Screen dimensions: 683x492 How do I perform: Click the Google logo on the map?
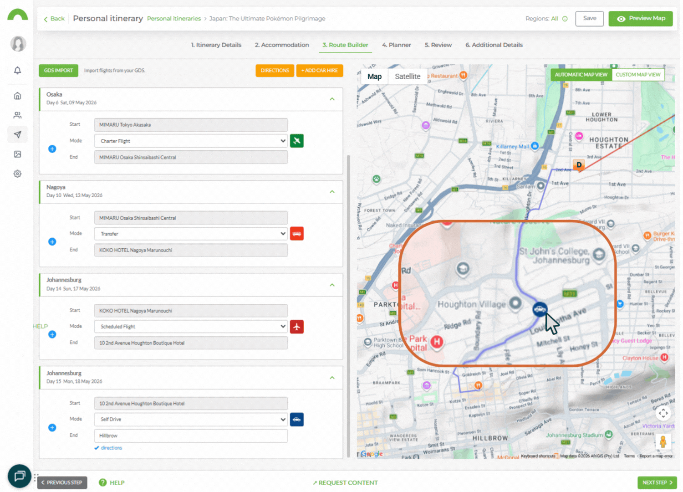coord(372,454)
